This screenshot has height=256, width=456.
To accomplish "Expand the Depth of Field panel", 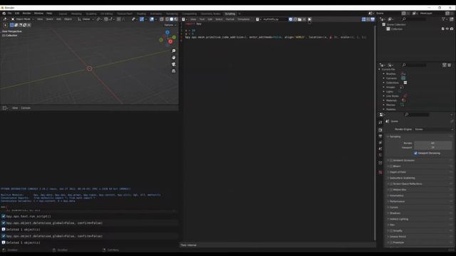I will pos(398,172).
